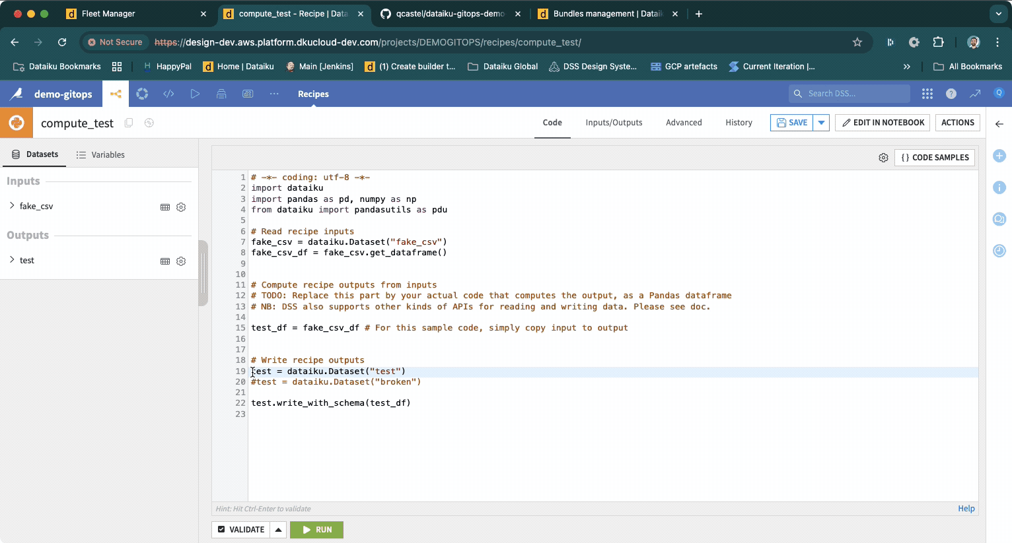Copy the recipe name compute_test
This screenshot has width=1012, height=543.
129,123
